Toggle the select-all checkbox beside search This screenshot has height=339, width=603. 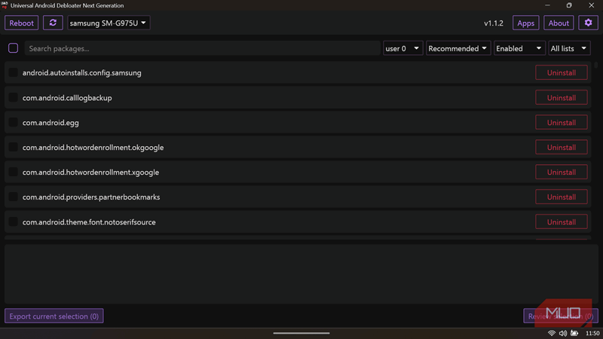[x=13, y=48]
